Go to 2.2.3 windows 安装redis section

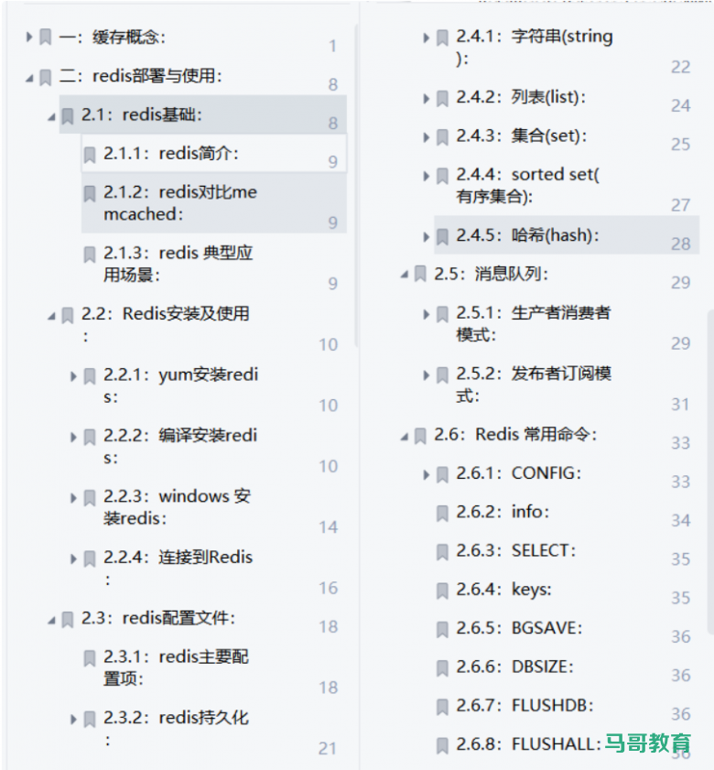coord(177,506)
